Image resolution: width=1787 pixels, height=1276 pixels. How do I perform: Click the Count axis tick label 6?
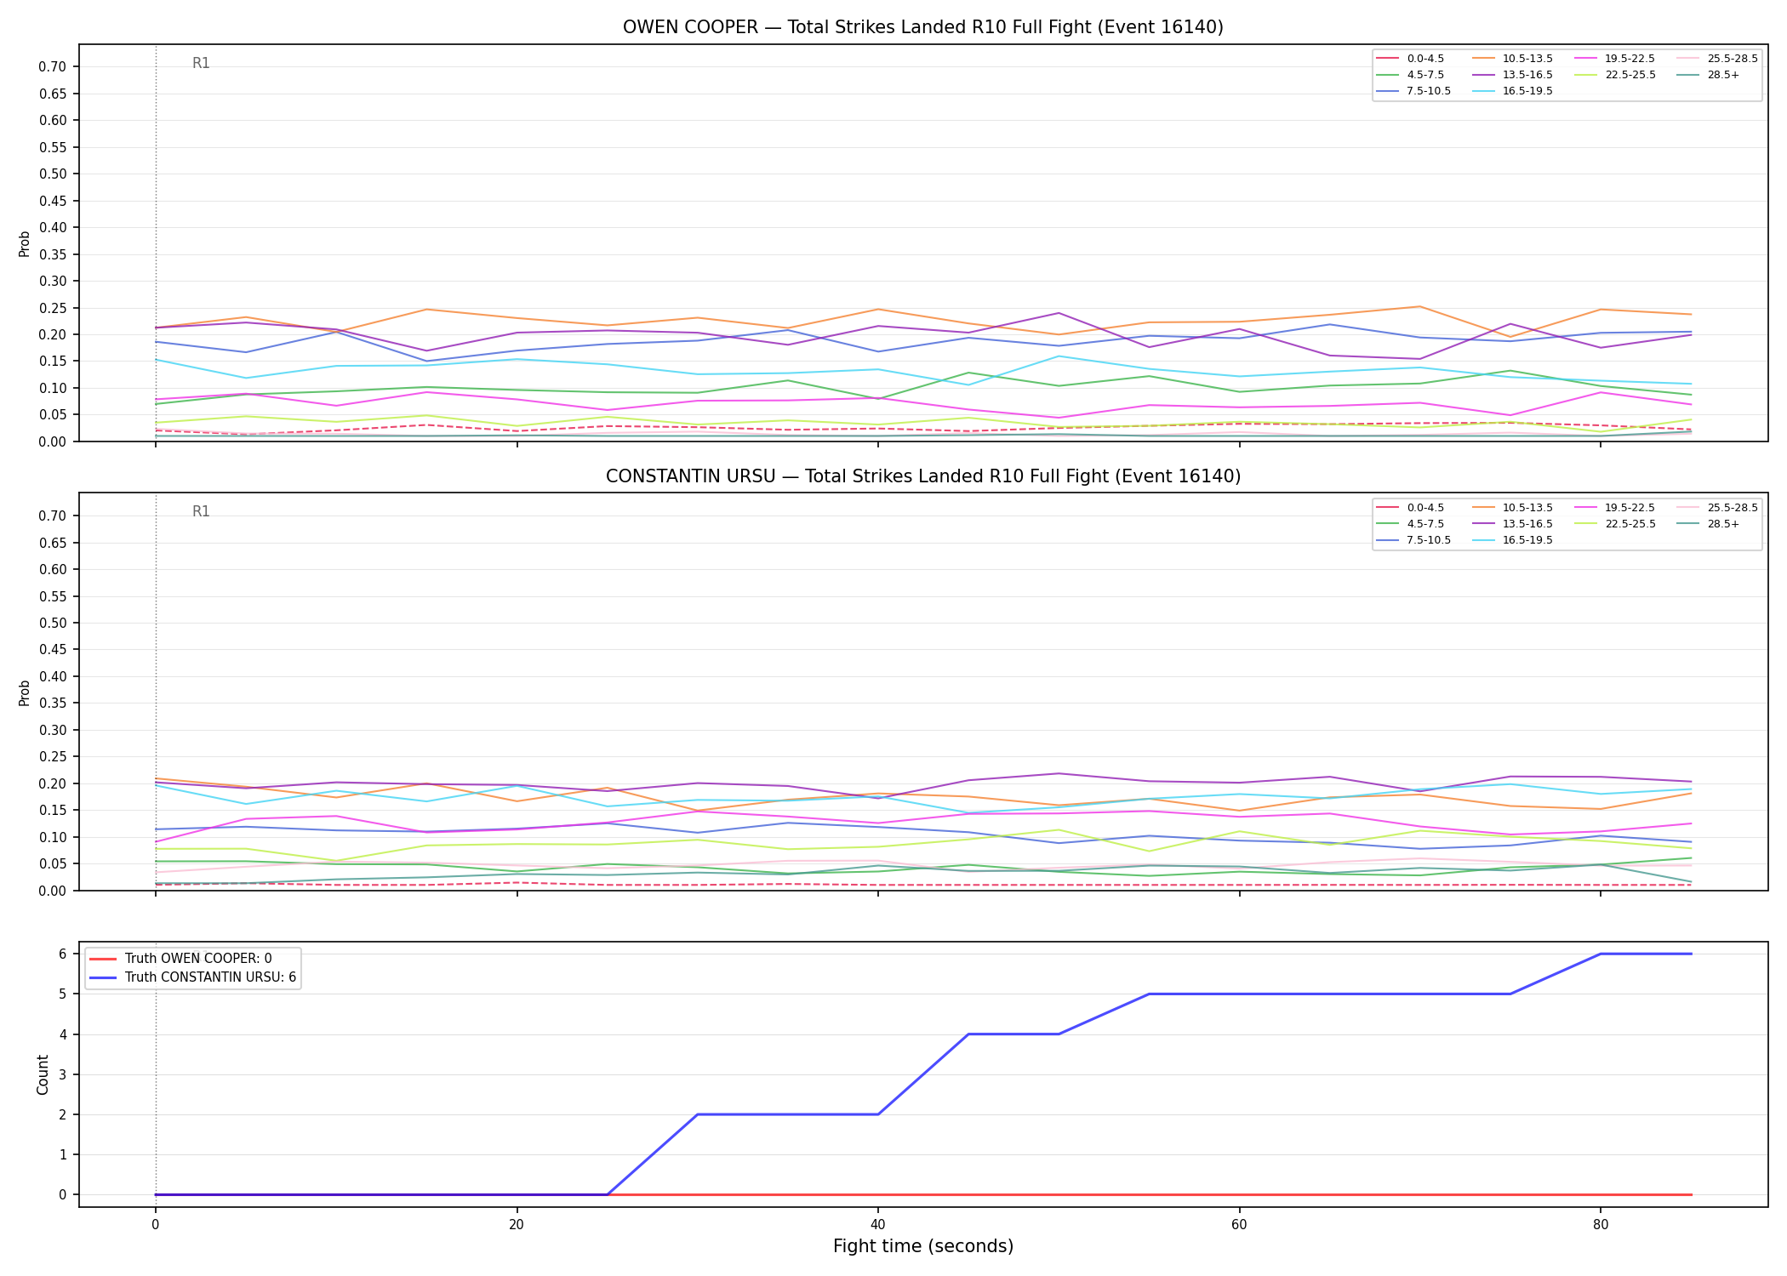62,954
